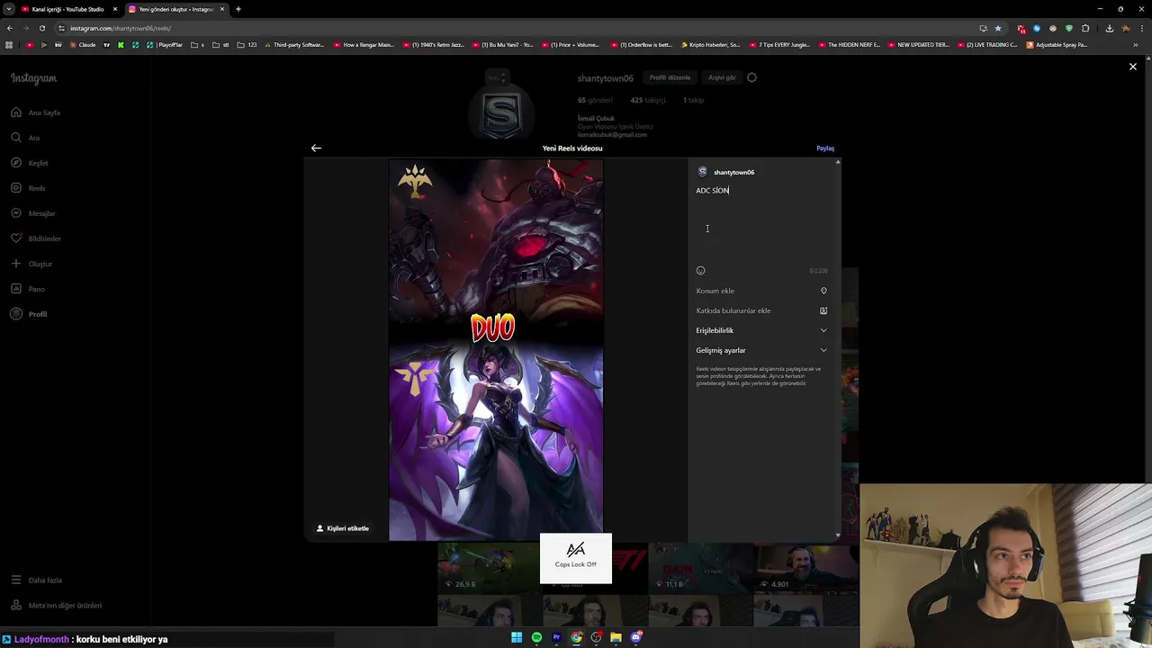
Task: Reload the page
Action: pos(41,28)
